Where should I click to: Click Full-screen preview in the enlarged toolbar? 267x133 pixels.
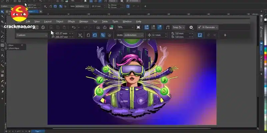click(139, 27)
